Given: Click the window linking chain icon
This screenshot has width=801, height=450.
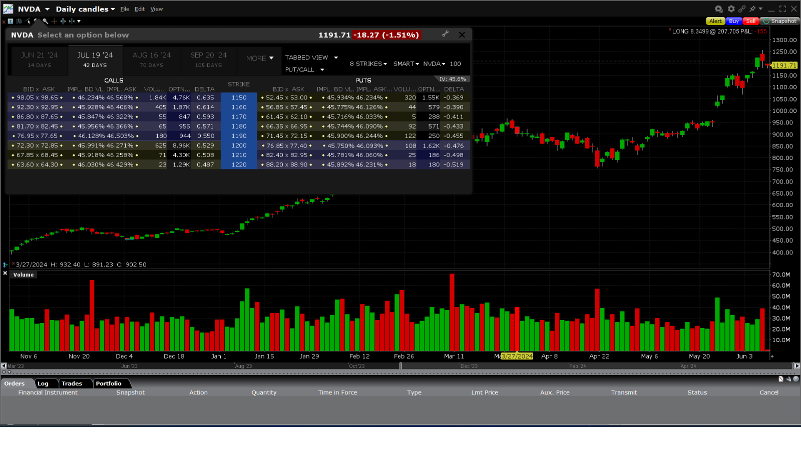Looking at the screenshot, I should pyautogui.click(x=742, y=8).
